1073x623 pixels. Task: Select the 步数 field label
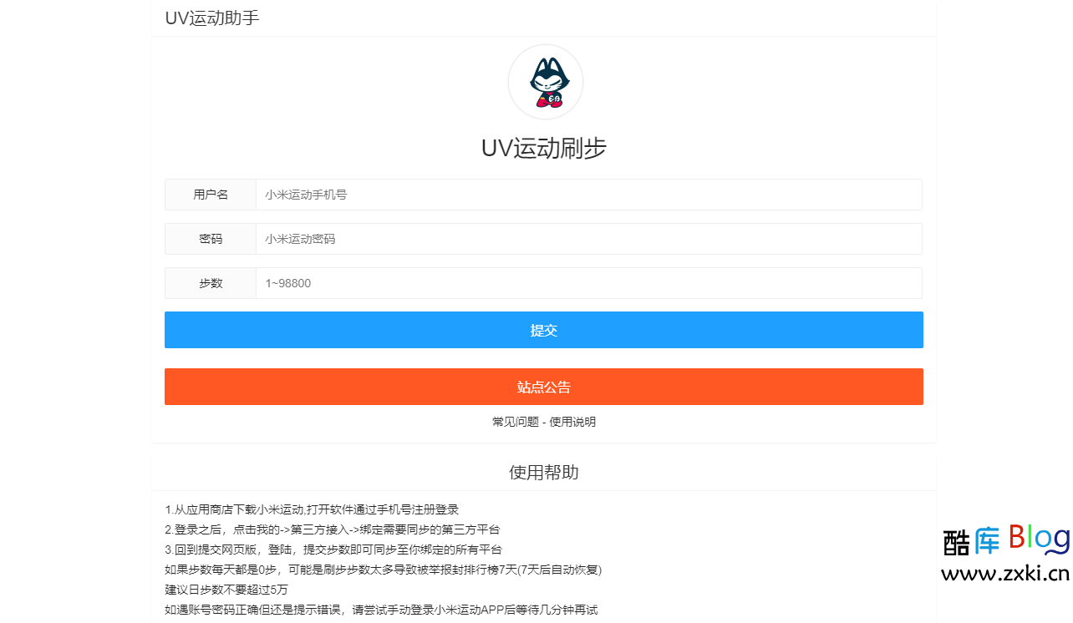coord(211,283)
